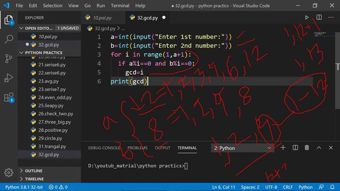Open the editor More Actions ellipsis menu
The width and height of the screenshot is (340, 191).
pos(330,18)
